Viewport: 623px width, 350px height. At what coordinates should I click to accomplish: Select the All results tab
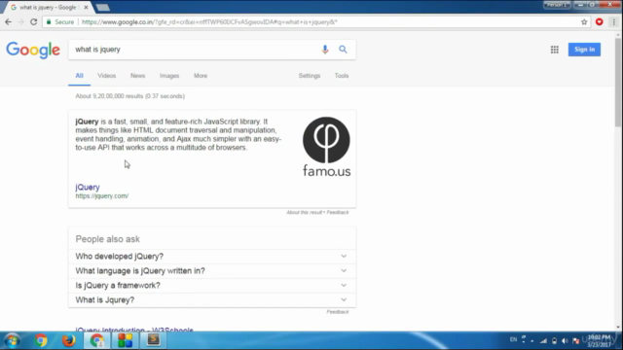80,76
